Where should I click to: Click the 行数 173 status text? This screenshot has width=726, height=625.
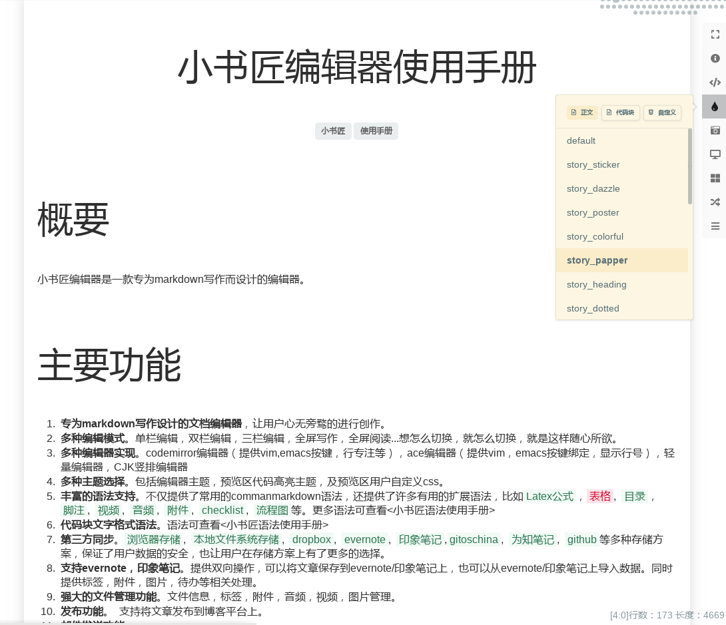click(651, 615)
